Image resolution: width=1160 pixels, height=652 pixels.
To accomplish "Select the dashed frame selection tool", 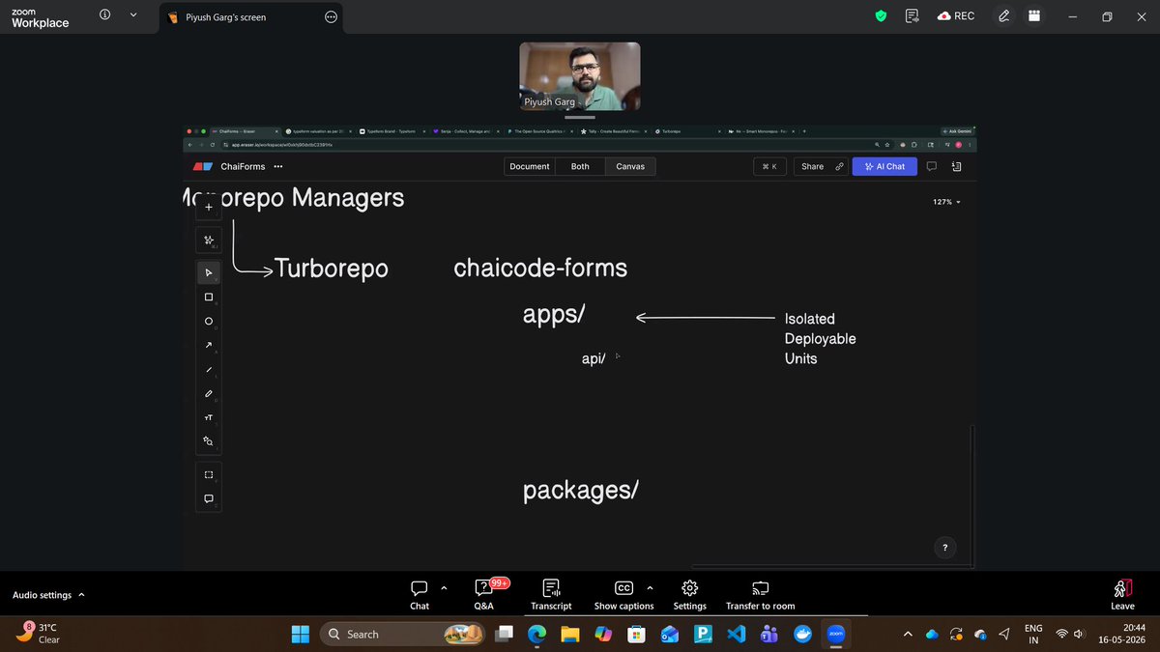I will pyautogui.click(x=209, y=474).
